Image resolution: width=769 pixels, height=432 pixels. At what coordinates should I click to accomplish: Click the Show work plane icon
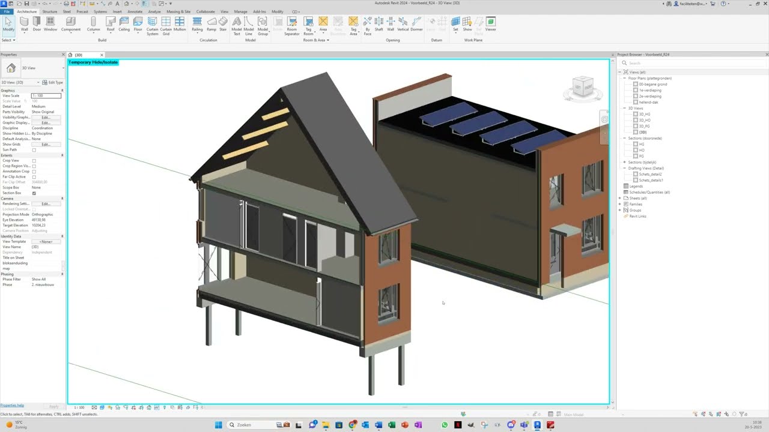[467, 24]
